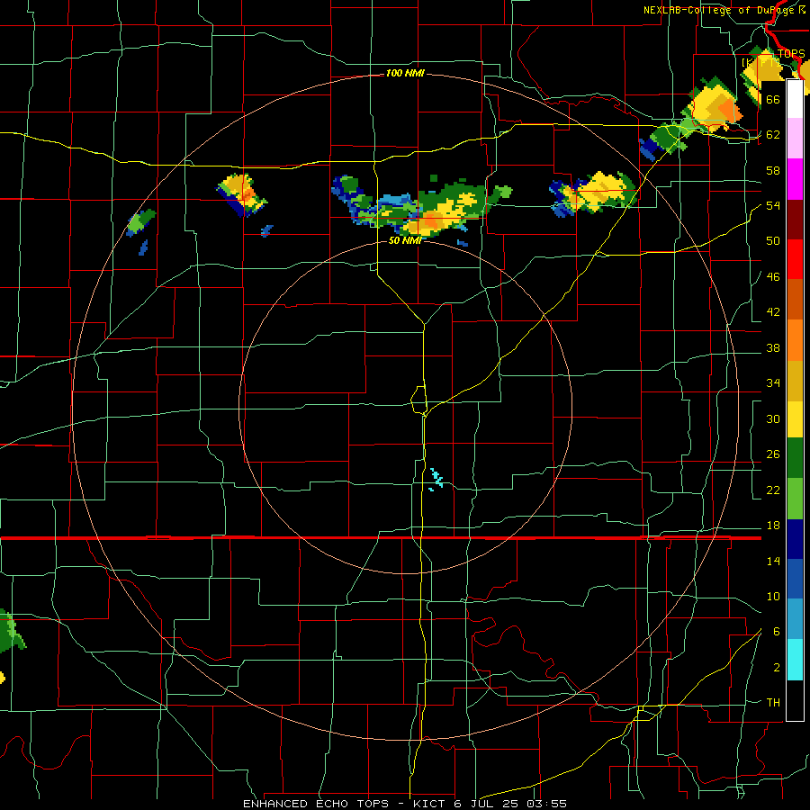The height and width of the screenshot is (810, 810).
Task: Click the "TOPS" legend heading
Action: 791,54
